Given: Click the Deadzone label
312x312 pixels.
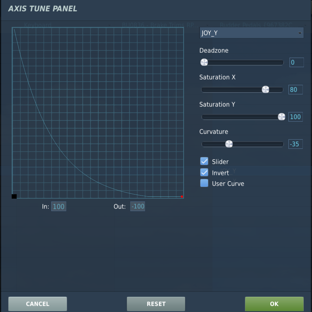Looking at the screenshot, I should tap(214, 50).
